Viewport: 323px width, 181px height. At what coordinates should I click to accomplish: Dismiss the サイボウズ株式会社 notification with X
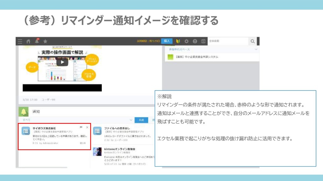(87, 128)
